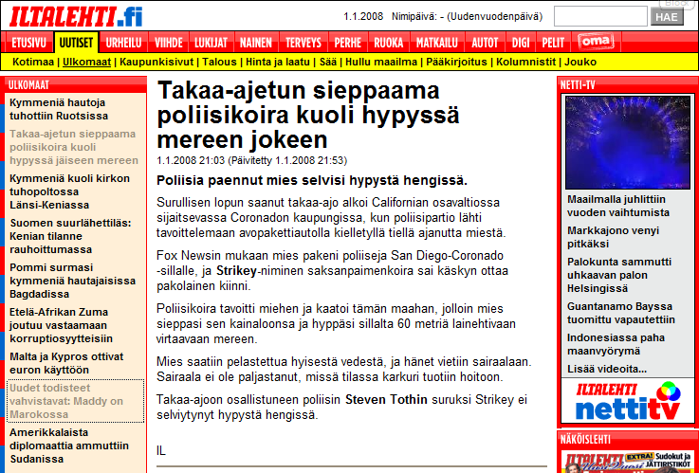699x473 pixels.
Task: Open the Matkailu tab
Action: click(437, 43)
